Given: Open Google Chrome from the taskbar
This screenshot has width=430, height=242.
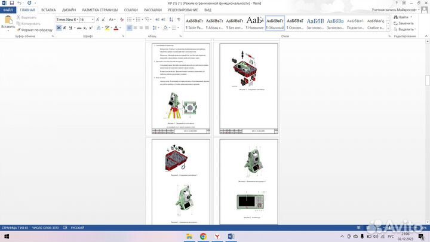Looking at the screenshot, I should (202, 237).
